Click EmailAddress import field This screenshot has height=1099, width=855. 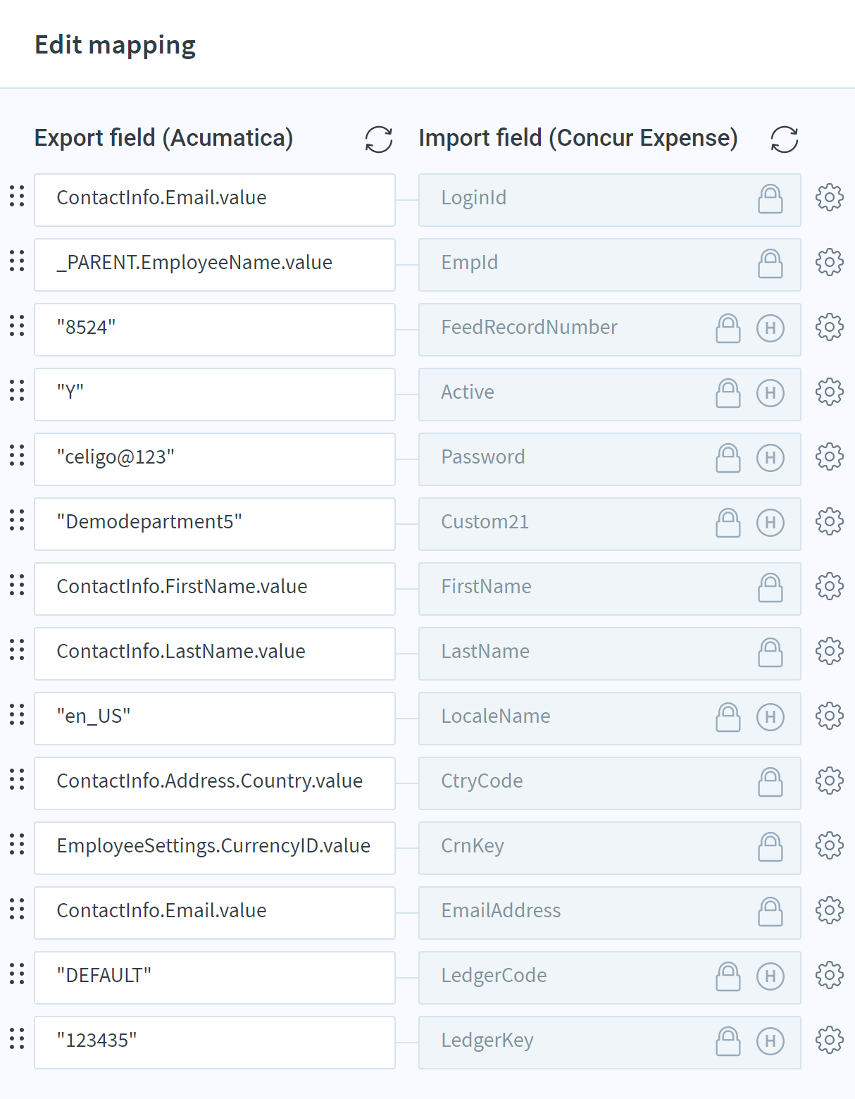pos(610,913)
